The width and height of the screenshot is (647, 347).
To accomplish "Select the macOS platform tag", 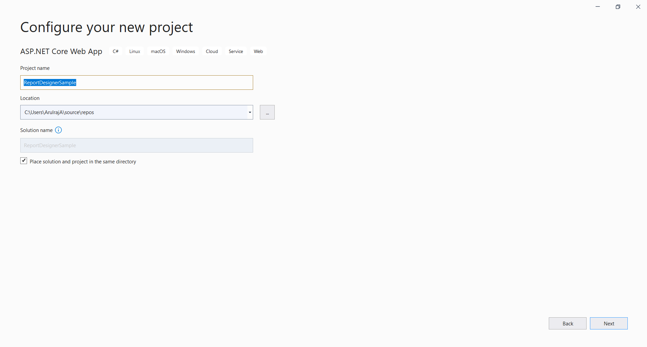I will 158,51.
